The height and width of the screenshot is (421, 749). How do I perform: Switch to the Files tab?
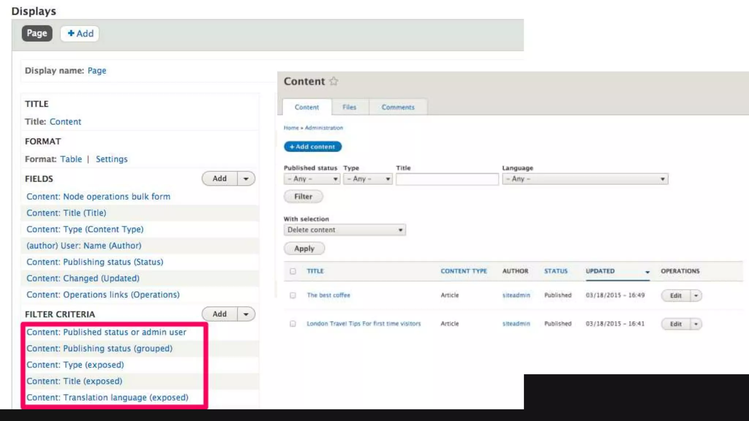pyautogui.click(x=349, y=107)
